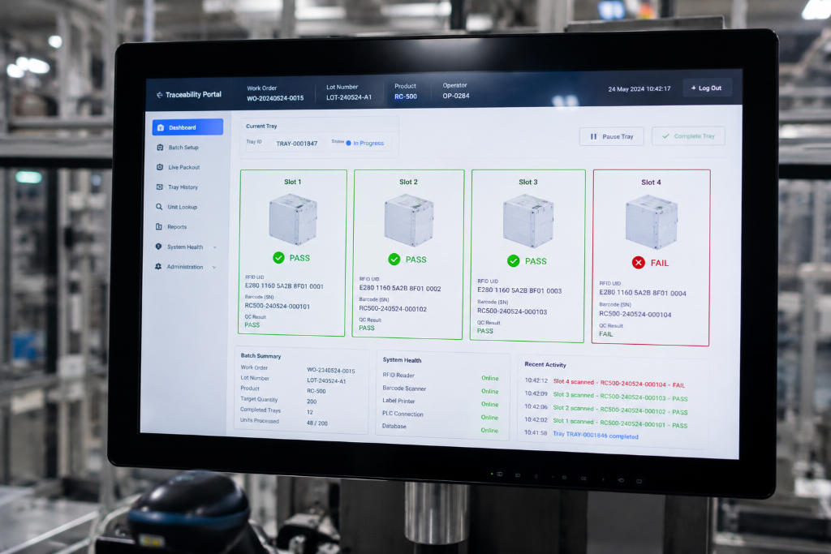Click the Slot 4 QC Result FAIL text
Image resolution: width=831 pixels, height=554 pixels.
[605, 334]
